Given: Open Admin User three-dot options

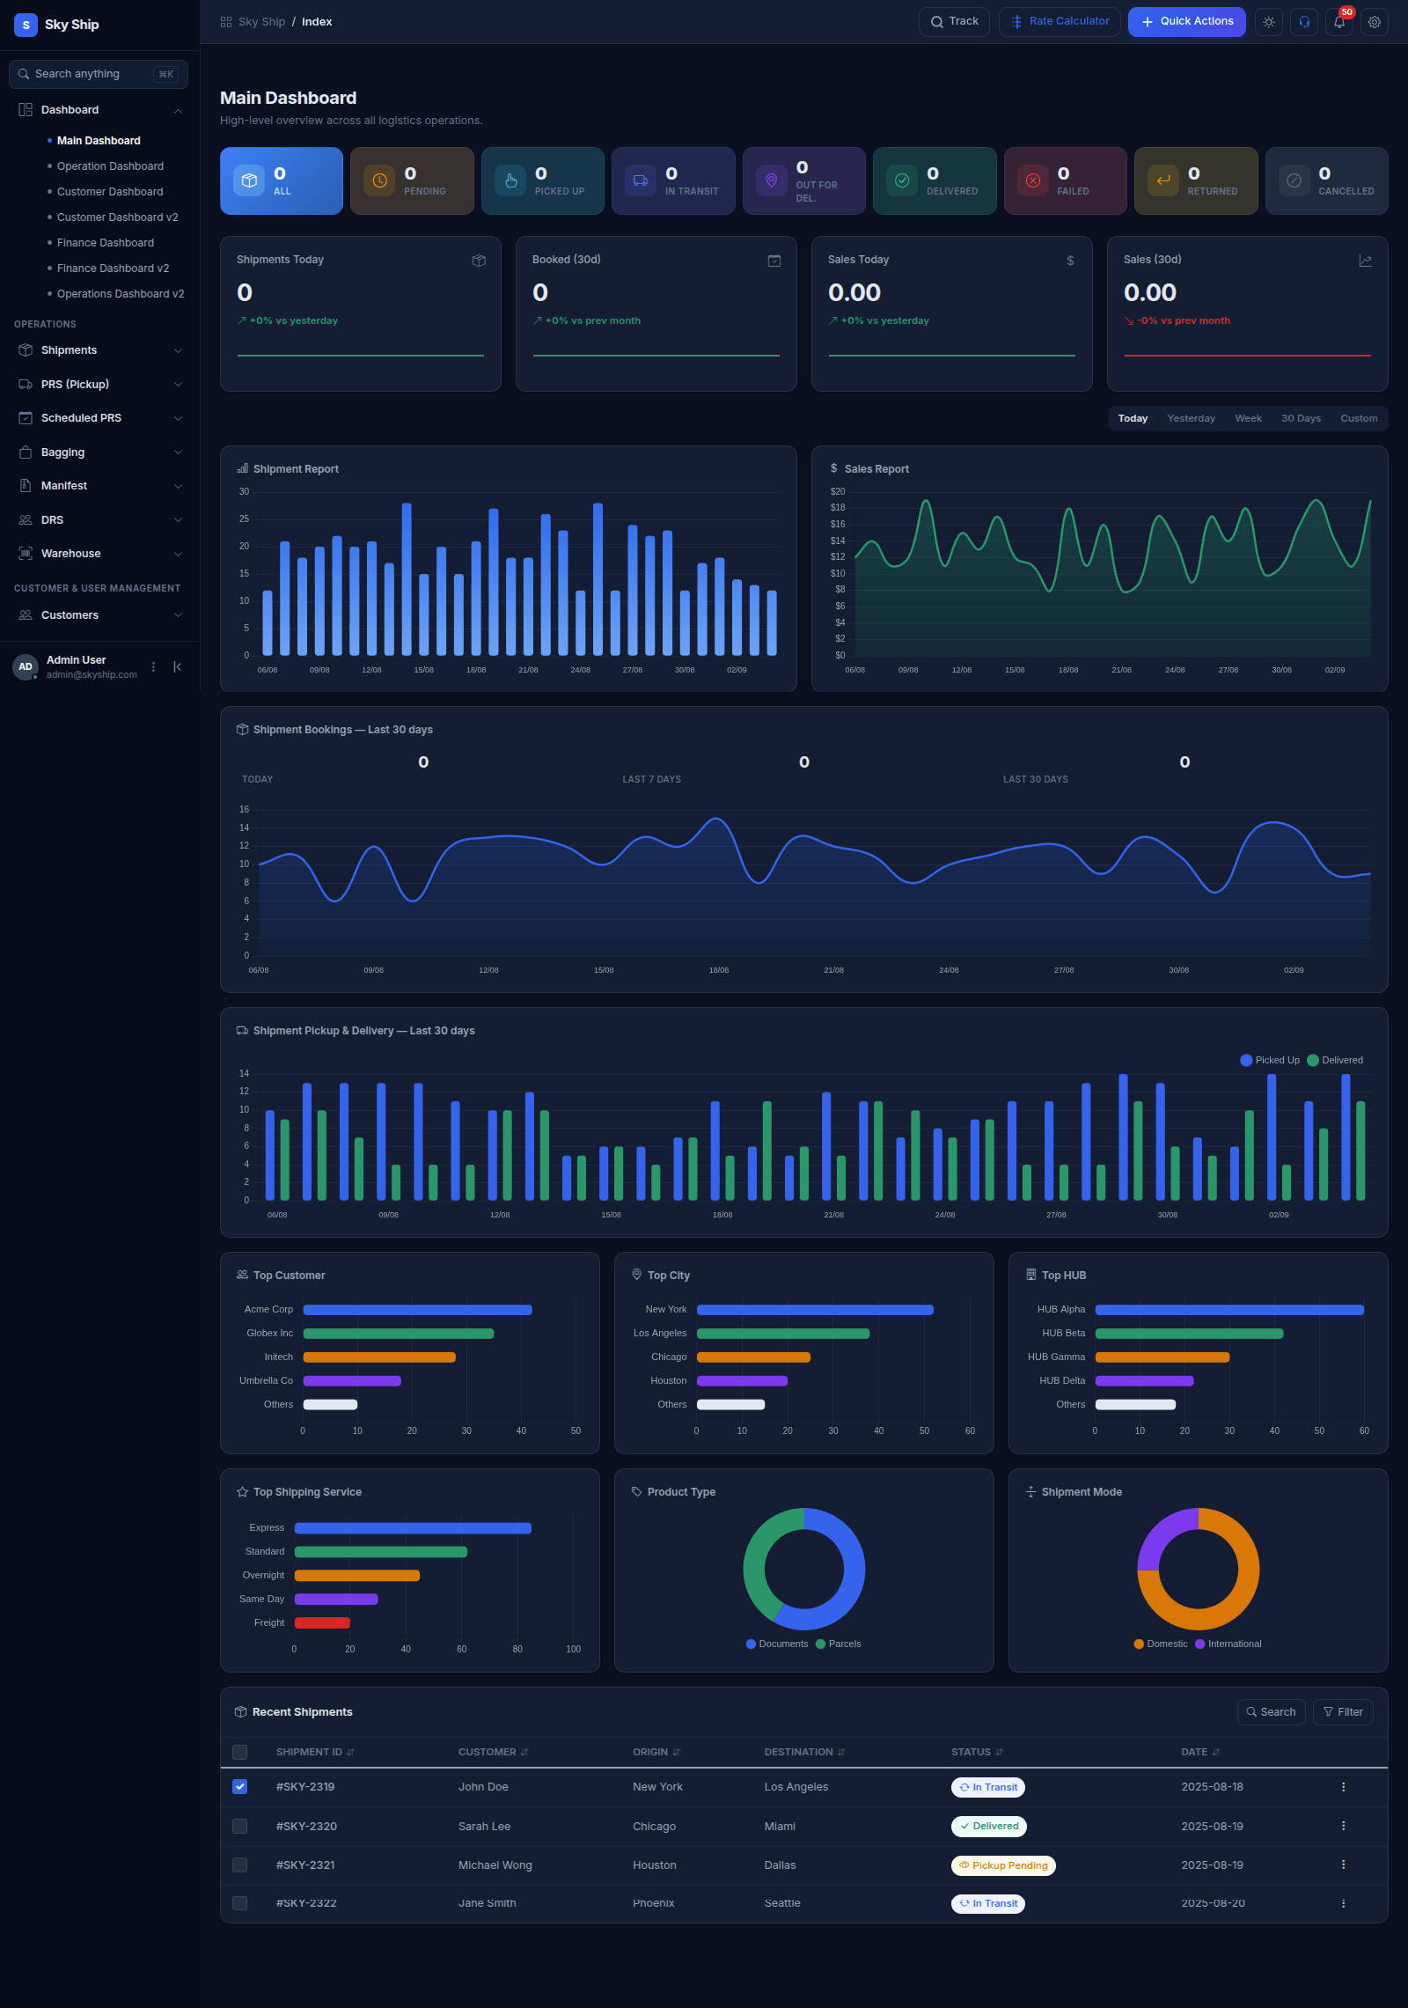Looking at the screenshot, I should point(153,667).
